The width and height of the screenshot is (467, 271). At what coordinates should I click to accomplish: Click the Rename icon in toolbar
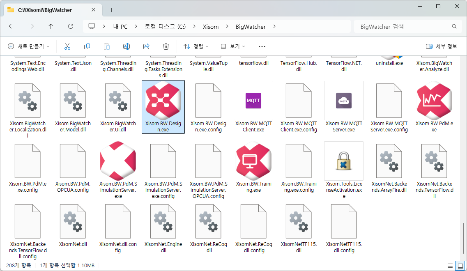click(126, 46)
